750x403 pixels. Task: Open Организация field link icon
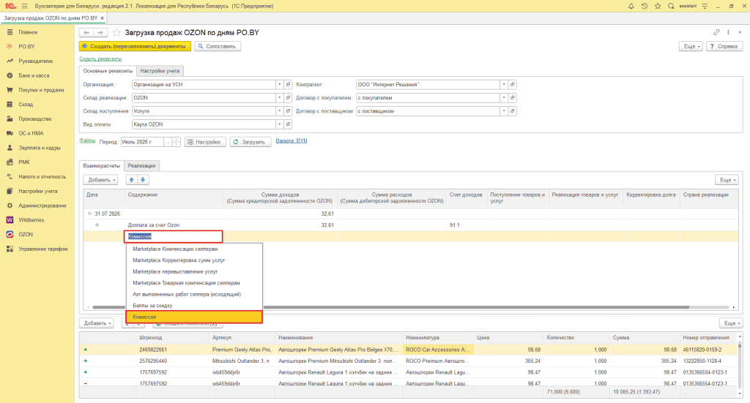(x=288, y=85)
